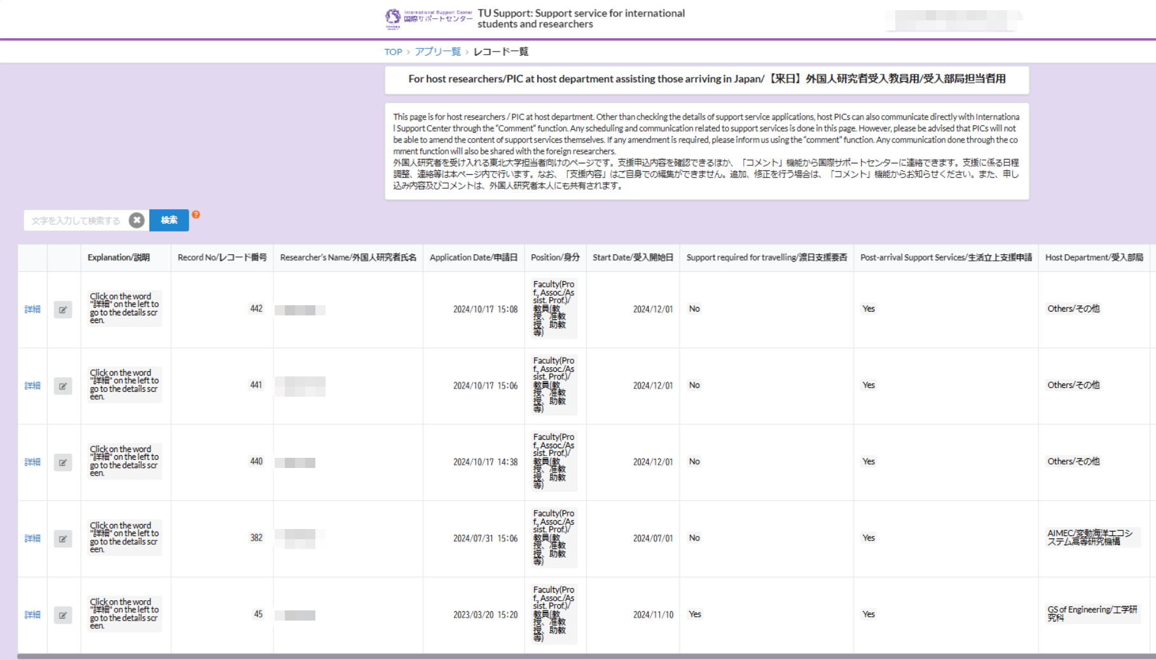This screenshot has width=1156, height=660.
Task: Open the 詳細 details link for record 442
Action: coord(32,310)
